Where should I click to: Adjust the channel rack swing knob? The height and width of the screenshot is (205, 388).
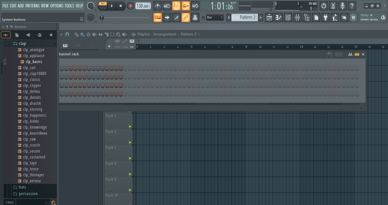click(x=329, y=55)
